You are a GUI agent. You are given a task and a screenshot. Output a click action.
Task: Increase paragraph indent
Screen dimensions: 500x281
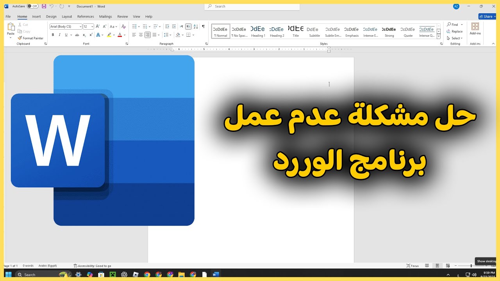tap(174, 27)
